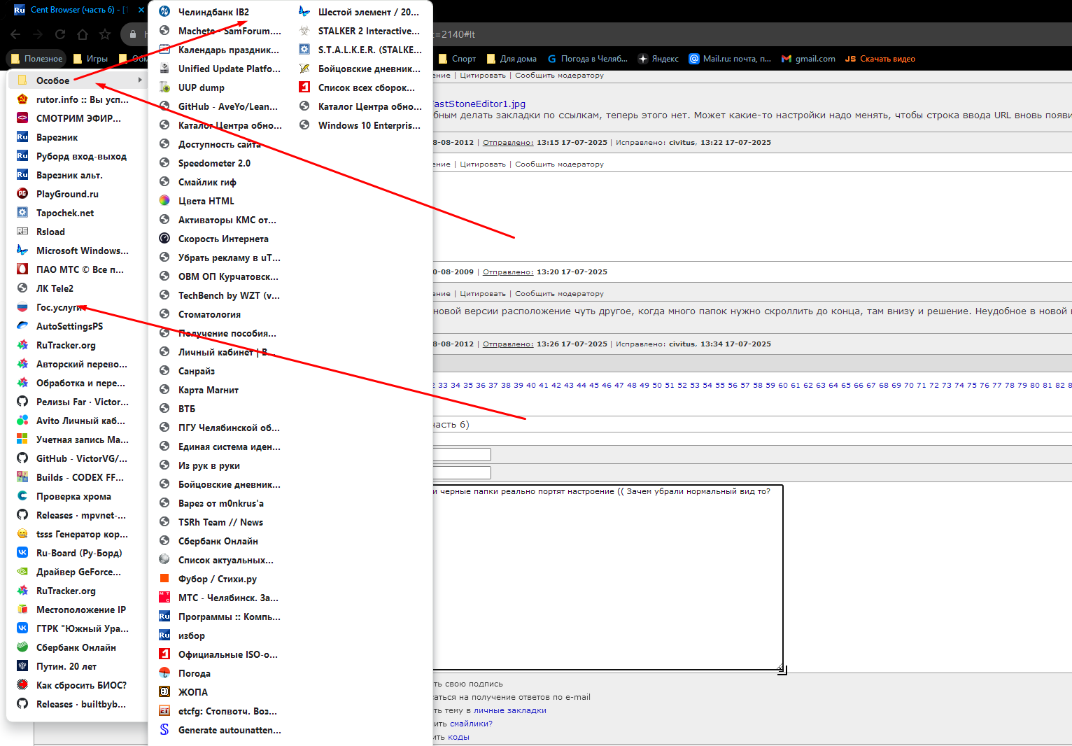Reload the page with the refresh icon
The width and height of the screenshot is (1072, 746).
pos(60,34)
